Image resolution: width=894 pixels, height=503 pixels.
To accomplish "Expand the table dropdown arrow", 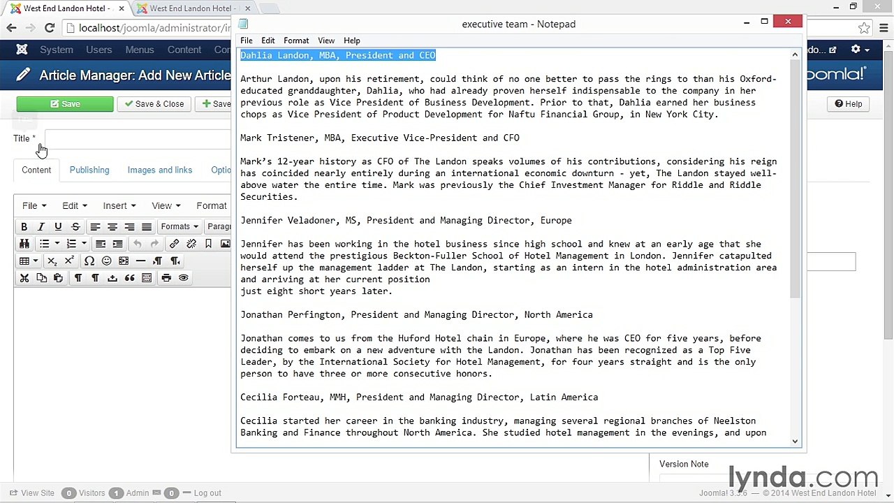I will tap(36, 261).
